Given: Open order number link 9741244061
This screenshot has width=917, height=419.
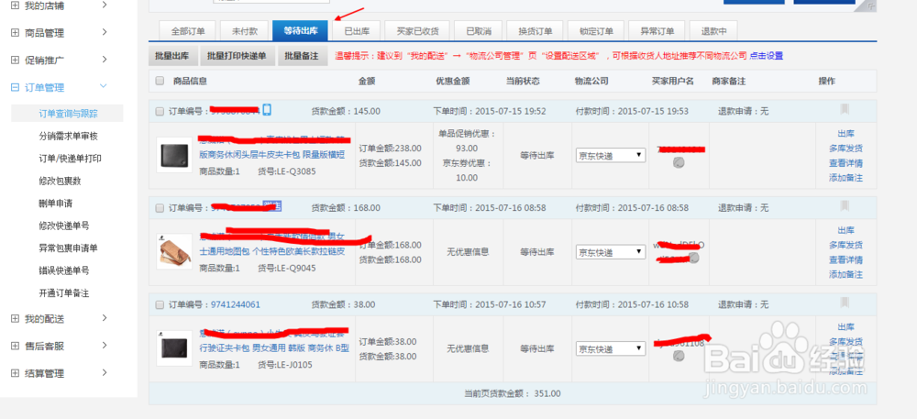Looking at the screenshot, I should coord(235,304).
